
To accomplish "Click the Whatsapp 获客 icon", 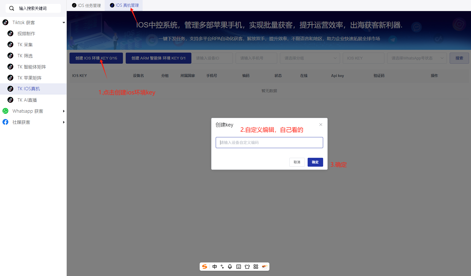I will pyautogui.click(x=5, y=111).
